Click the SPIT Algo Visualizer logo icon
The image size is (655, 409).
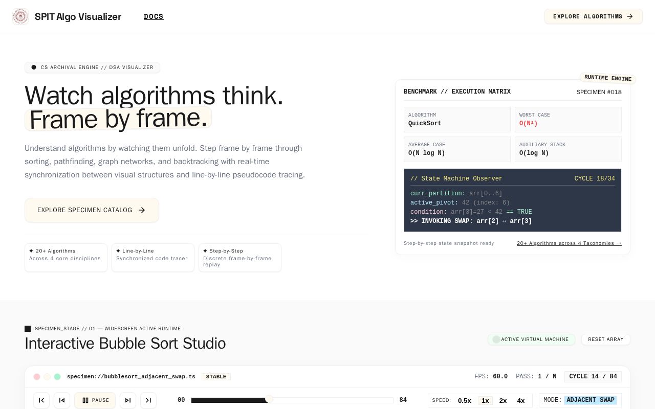(x=20, y=16)
